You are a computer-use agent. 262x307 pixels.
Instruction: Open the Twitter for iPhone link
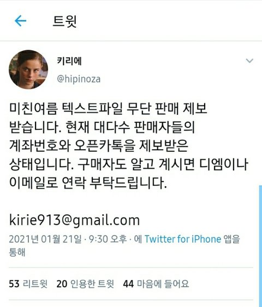[183, 239]
